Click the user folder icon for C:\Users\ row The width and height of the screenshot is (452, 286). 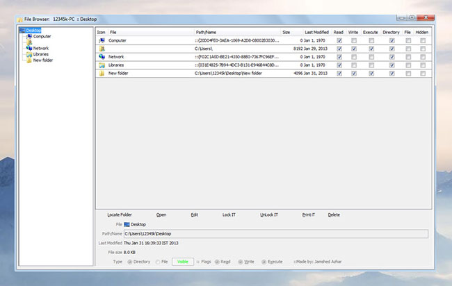point(102,49)
